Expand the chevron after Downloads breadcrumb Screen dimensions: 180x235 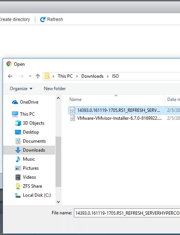(108, 76)
